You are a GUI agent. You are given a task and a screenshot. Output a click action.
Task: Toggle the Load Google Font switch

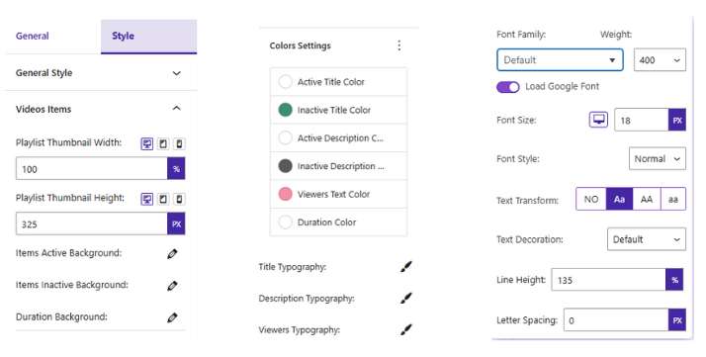click(x=508, y=87)
